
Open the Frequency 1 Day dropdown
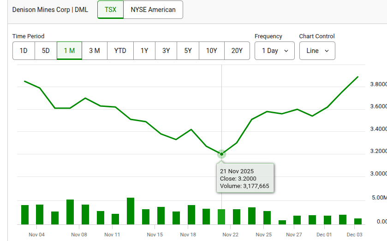274,51
